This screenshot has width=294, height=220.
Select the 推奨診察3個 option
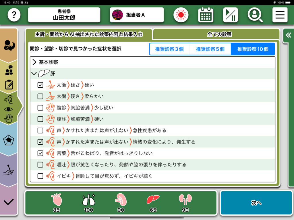coord(169,49)
